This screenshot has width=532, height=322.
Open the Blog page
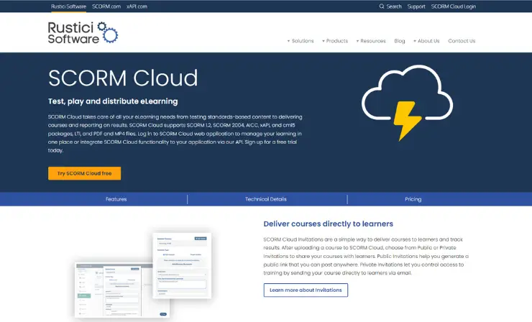(400, 41)
